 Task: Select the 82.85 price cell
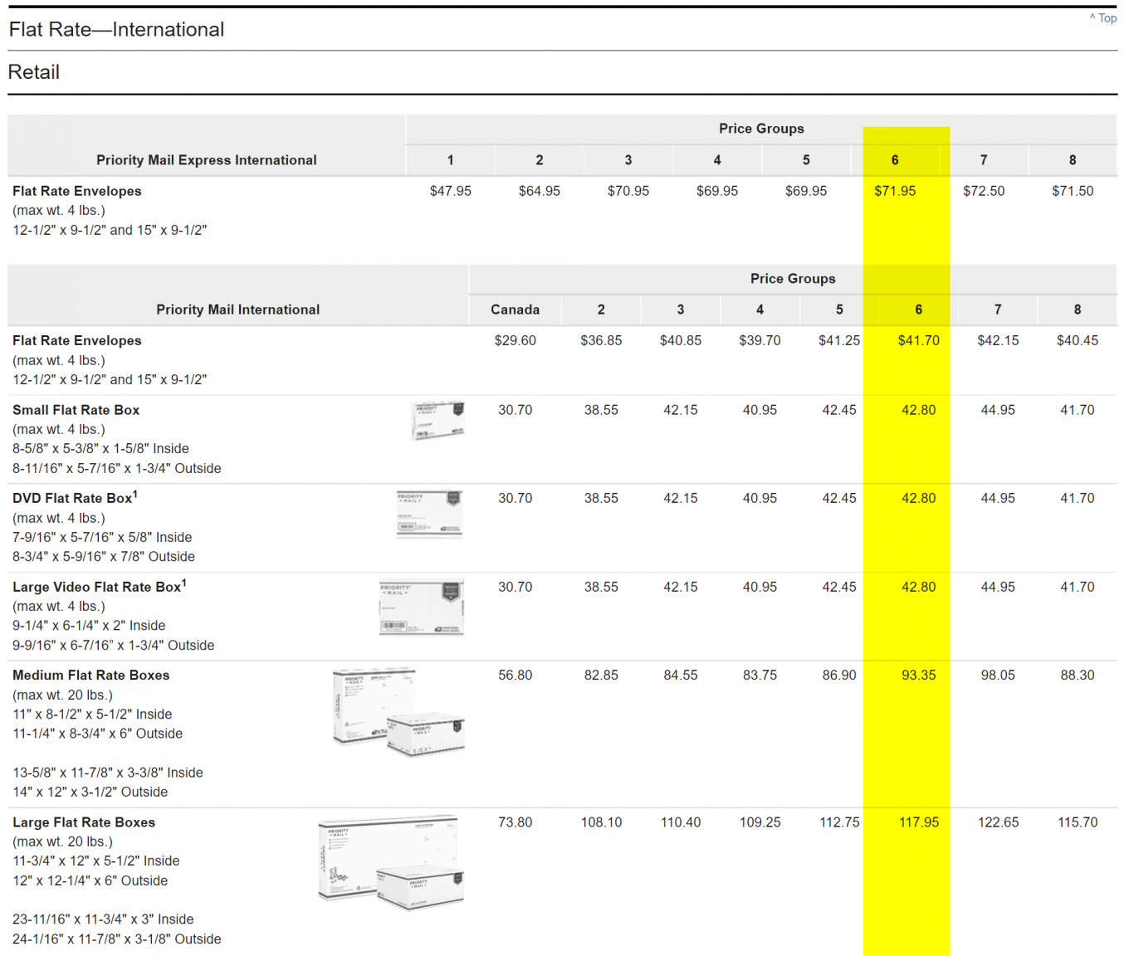tap(601, 676)
